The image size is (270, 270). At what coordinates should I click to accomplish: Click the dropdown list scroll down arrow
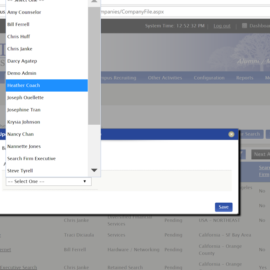point(94,171)
